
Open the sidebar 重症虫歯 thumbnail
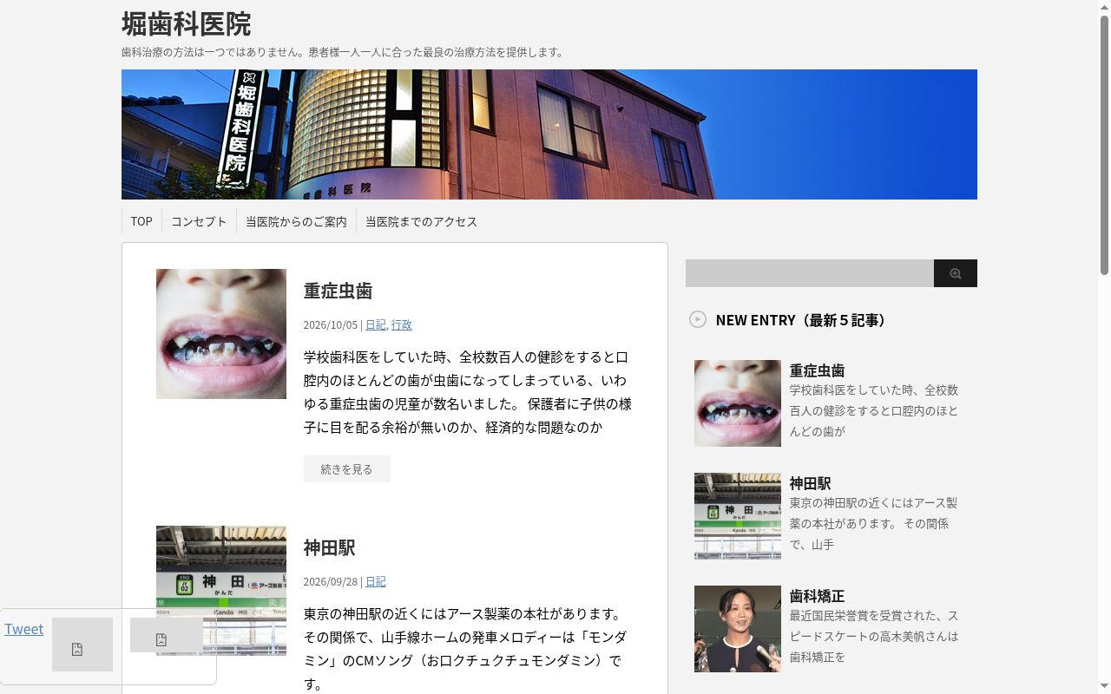738,403
